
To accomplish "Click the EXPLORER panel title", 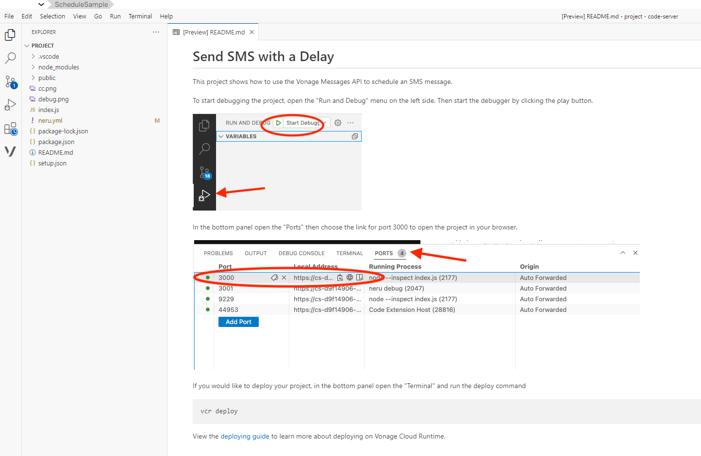I will [44, 32].
